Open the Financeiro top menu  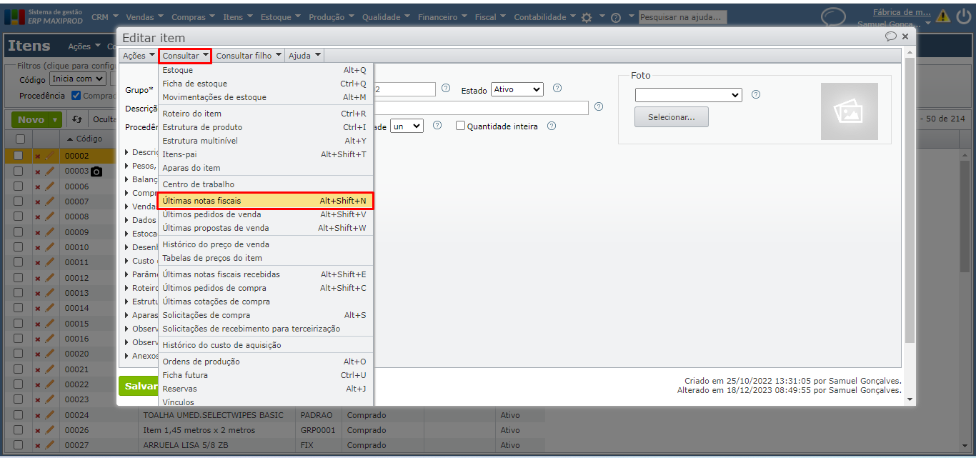[x=443, y=16]
